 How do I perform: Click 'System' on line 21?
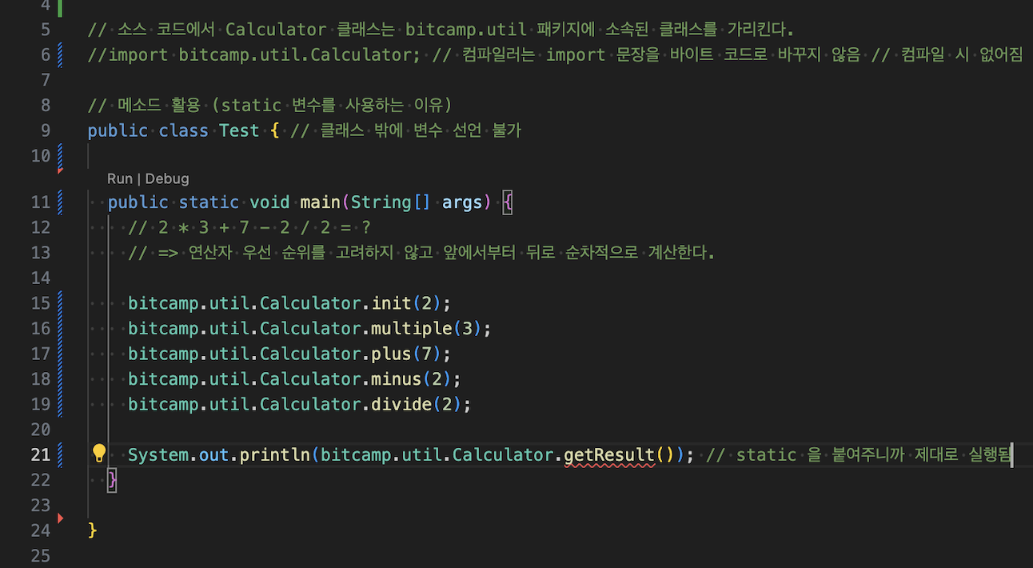158,455
